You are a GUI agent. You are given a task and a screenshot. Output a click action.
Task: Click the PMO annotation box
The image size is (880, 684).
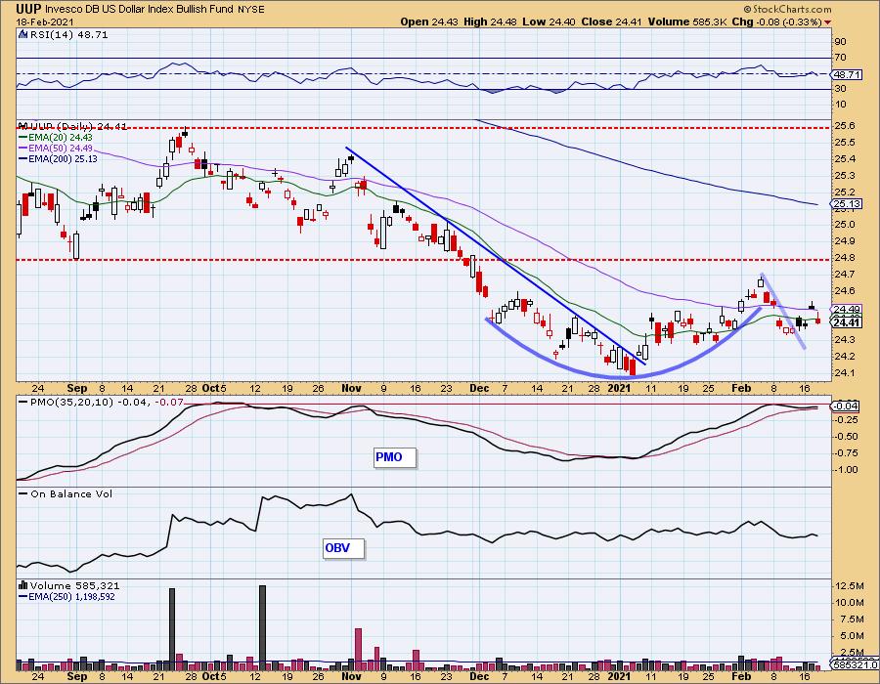395,457
